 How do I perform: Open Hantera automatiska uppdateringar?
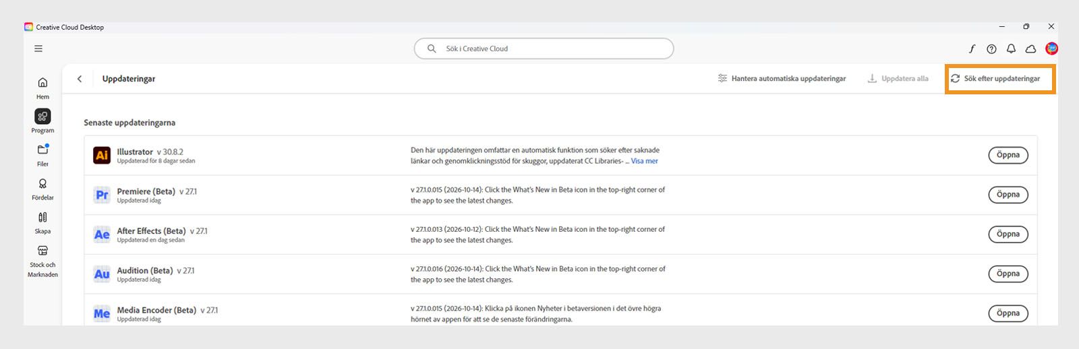(782, 79)
